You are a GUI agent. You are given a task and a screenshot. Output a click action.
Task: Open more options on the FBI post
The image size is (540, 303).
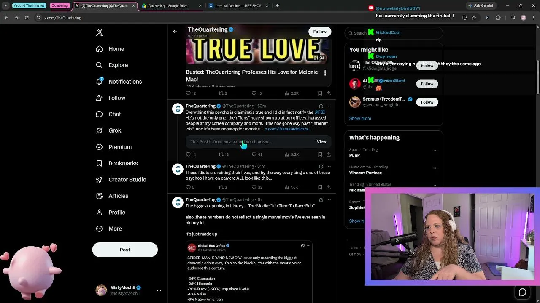(329, 106)
